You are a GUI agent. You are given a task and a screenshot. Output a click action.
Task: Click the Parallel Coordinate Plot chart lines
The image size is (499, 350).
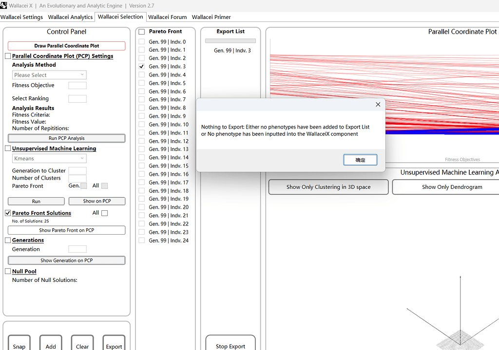click(x=384, y=95)
